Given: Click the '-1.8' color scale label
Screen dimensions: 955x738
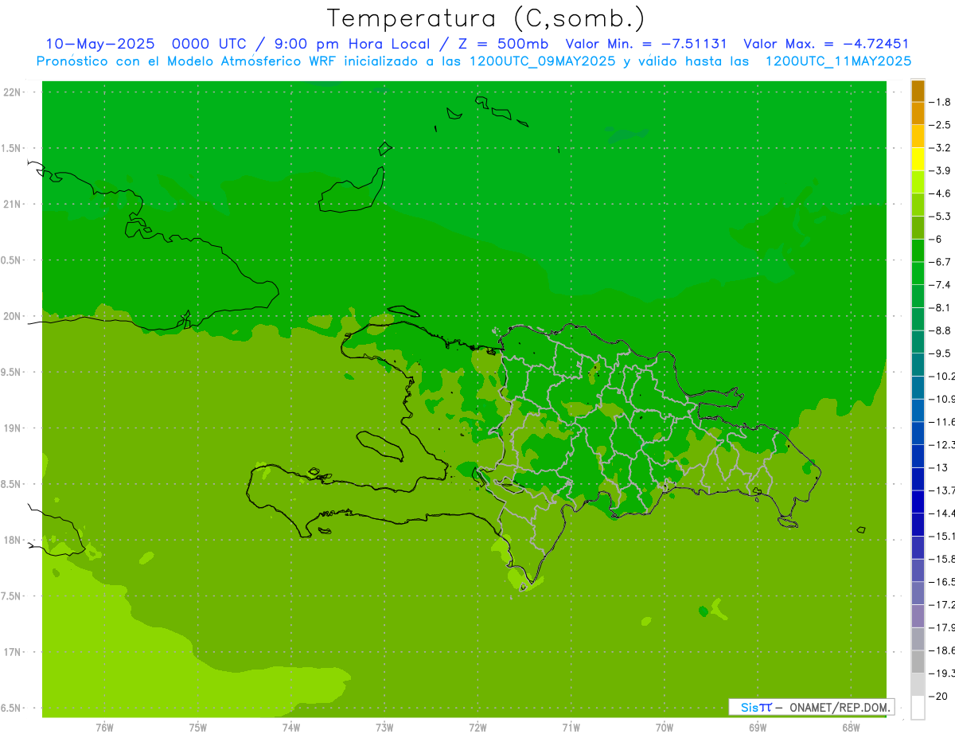Looking at the screenshot, I should 940,102.
